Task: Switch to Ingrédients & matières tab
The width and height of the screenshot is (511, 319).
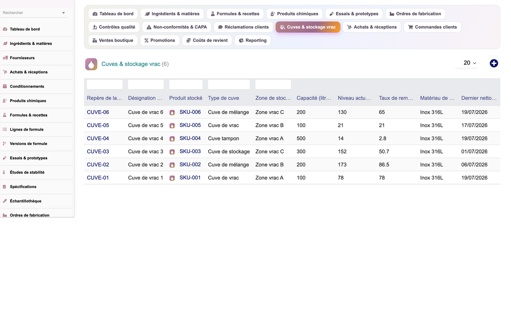Action: 172,14
